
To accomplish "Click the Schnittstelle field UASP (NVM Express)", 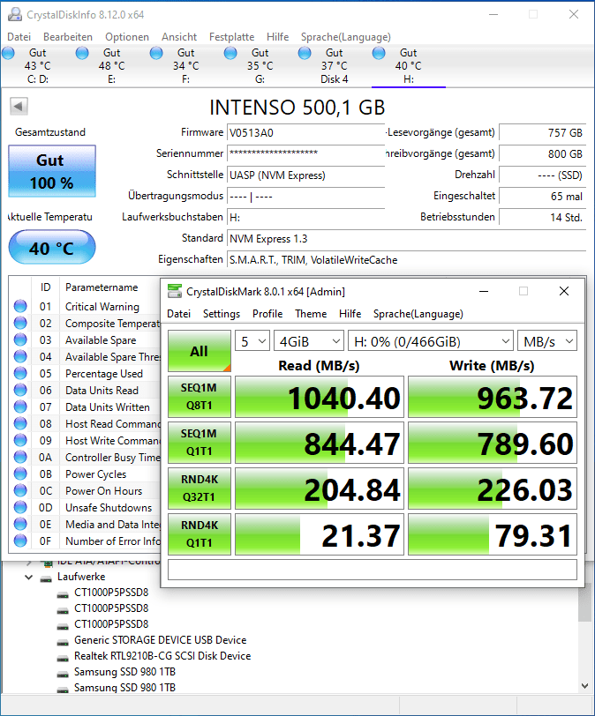I will coord(305,175).
